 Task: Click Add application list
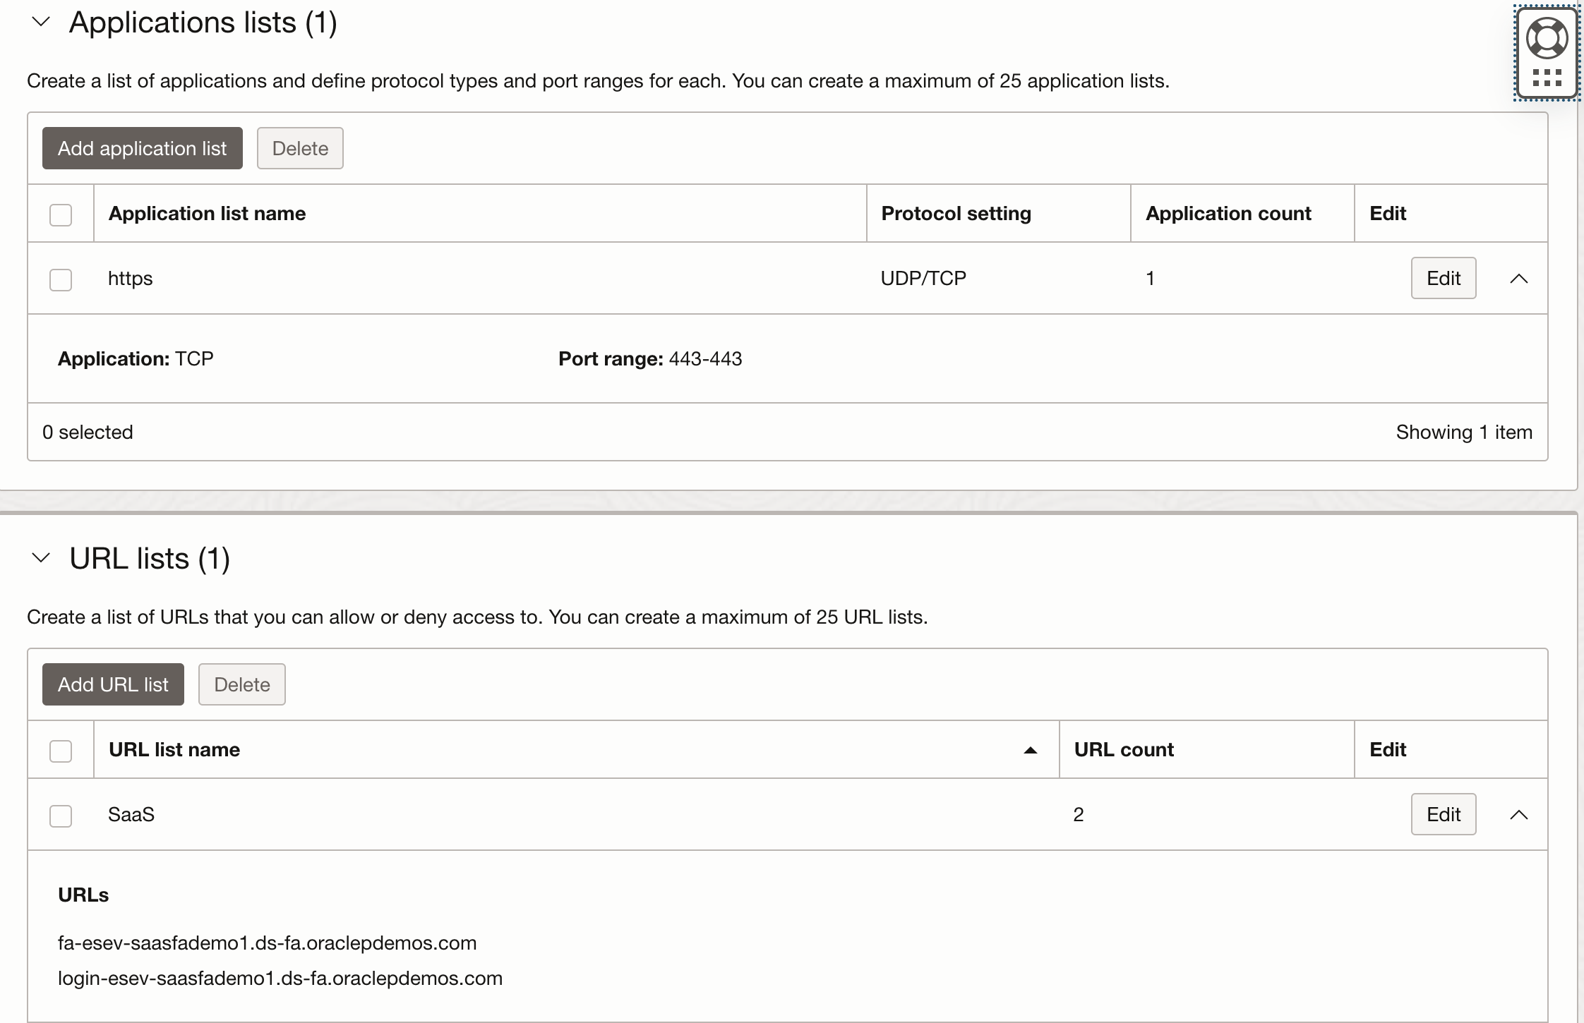(x=141, y=148)
